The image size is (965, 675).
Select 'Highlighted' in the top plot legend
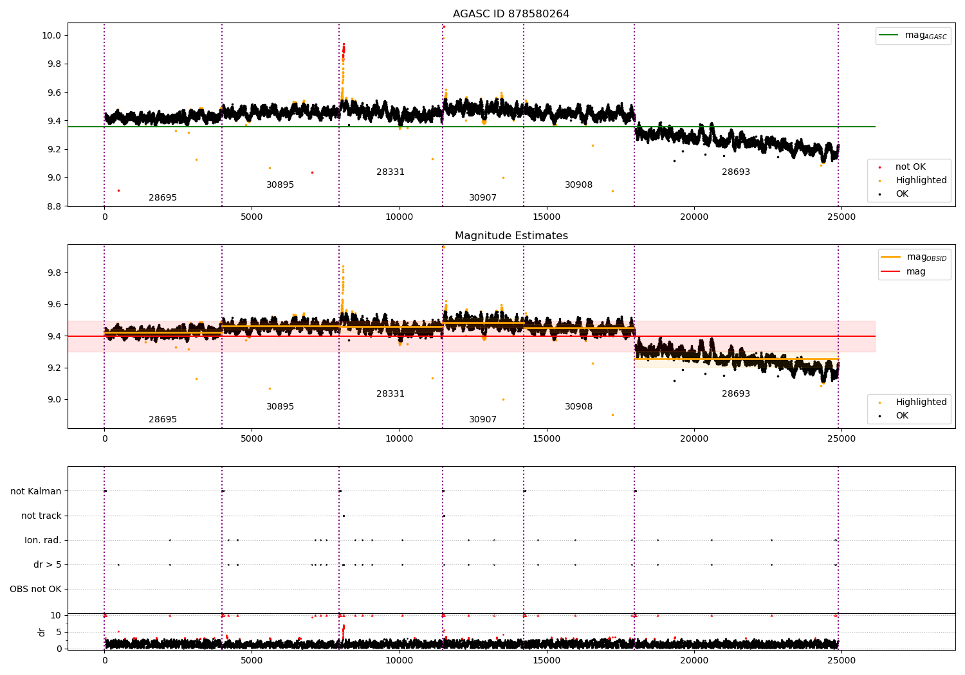pyautogui.click(x=921, y=181)
